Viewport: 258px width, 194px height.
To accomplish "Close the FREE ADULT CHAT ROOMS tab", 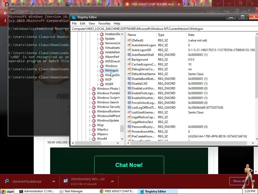I will click(x=179, y=5).
